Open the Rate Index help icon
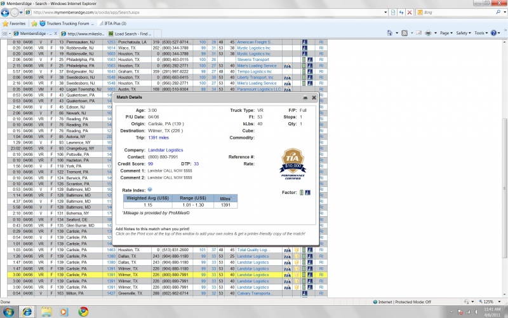Image resolution: width=508 pixels, height=318 pixels. coord(150,190)
